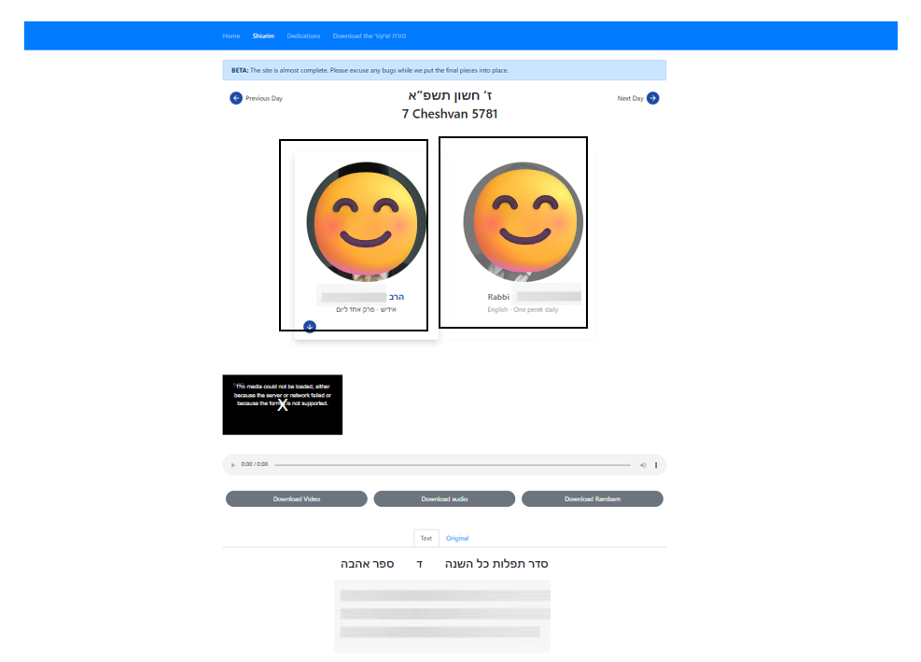The width and height of the screenshot is (921, 662).
Task: Click the Download audio button
Action: pyautogui.click(x=444, y=500)
